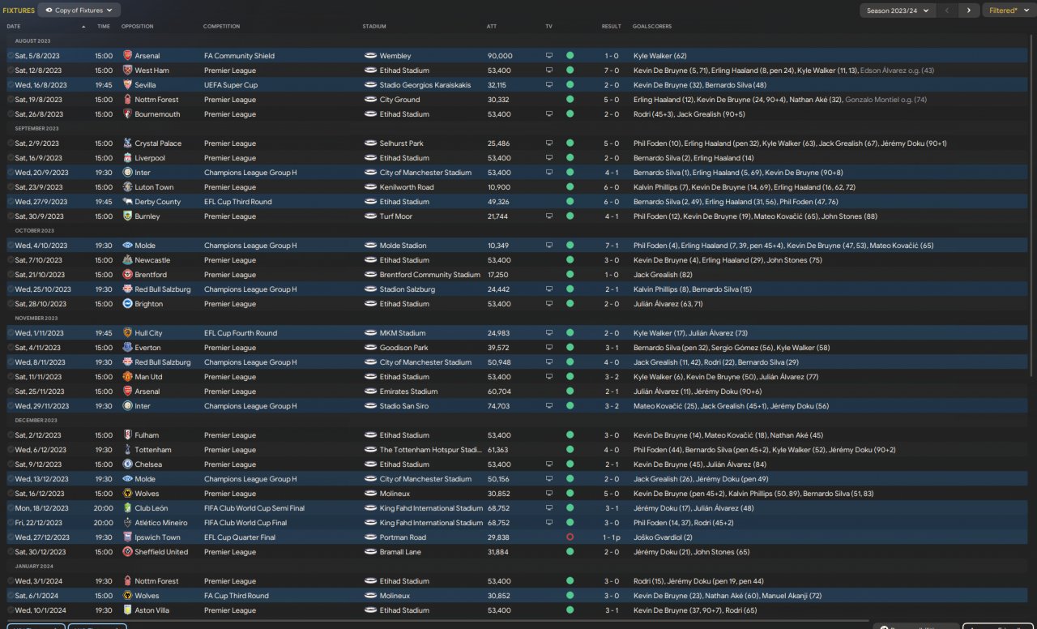Viewport: 1037px width, 629px height.
Task: Click the Luton Town club badge
Action: [x=127, y=187]
